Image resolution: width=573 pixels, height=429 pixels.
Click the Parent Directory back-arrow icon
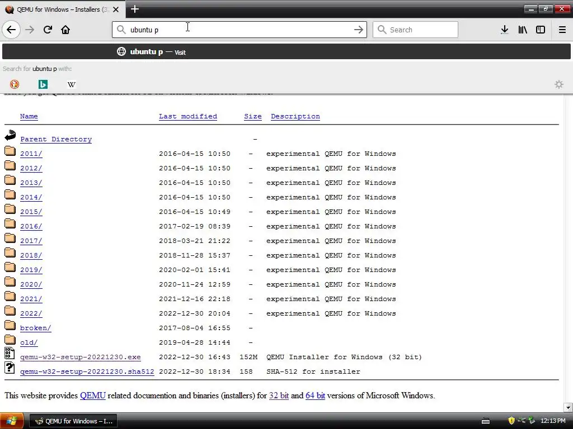pyautogui.click(x=10, y=135)
